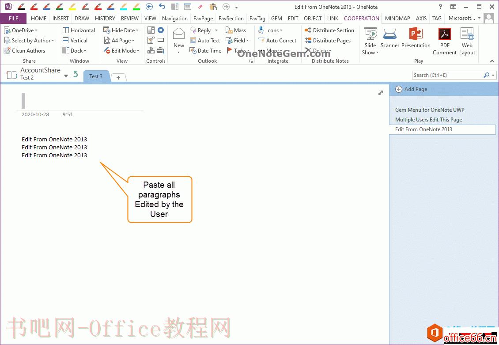Pick the bright green highlighter
The image size is (499, 345).
pyautogui.click(x=136, y=7)
